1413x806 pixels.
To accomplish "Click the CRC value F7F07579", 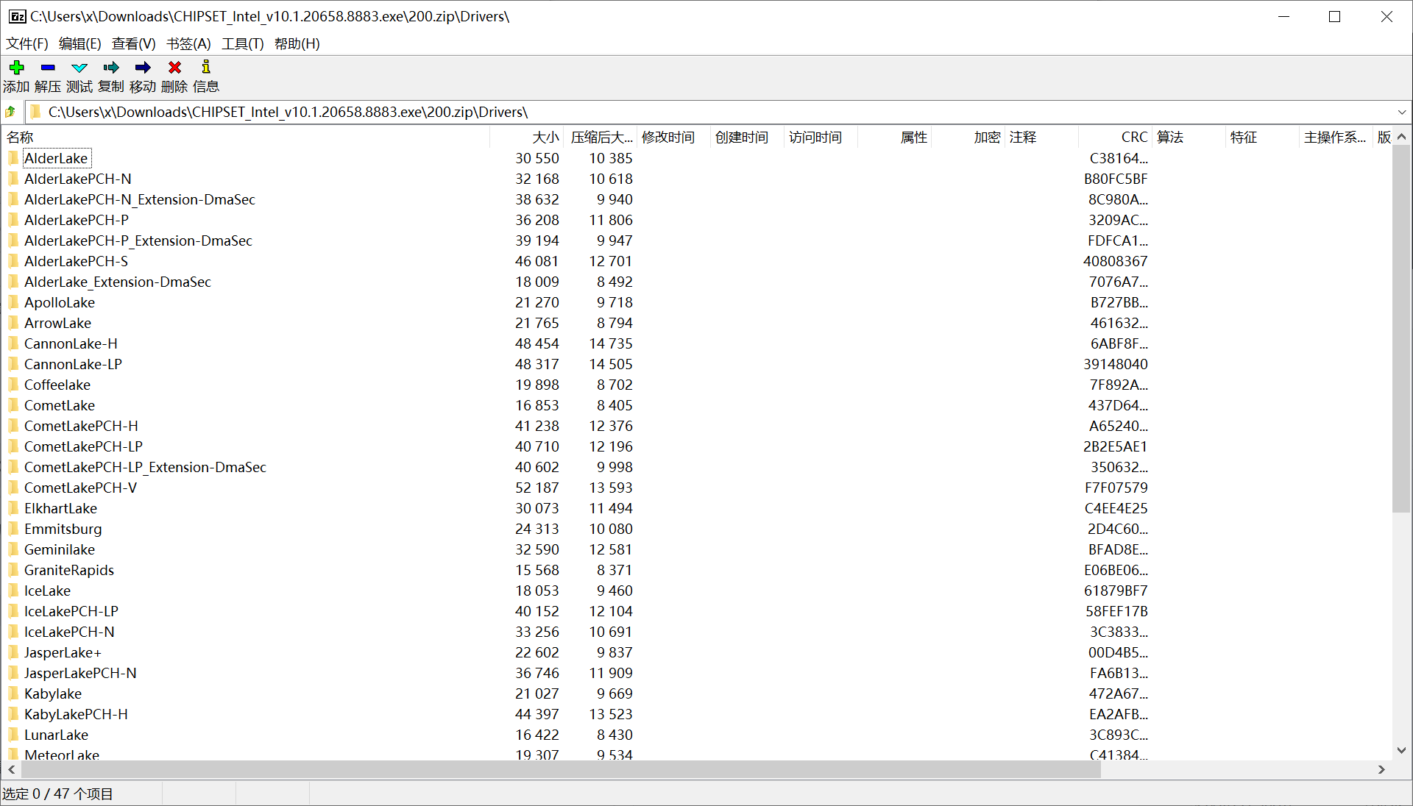I will pos(1116,488).
